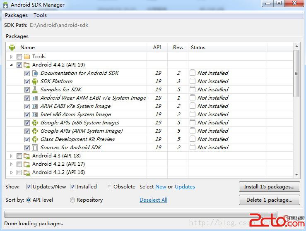Click status icon in Sources for Android SDK row
This screenshot has height=231, width=306.
point(193,148)
